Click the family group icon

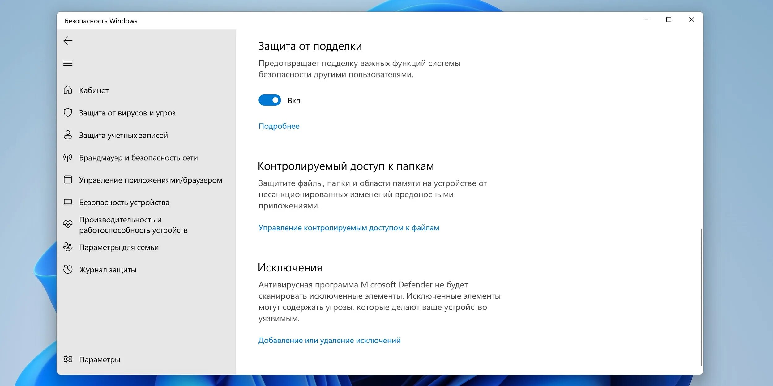[x=68, y=247]
